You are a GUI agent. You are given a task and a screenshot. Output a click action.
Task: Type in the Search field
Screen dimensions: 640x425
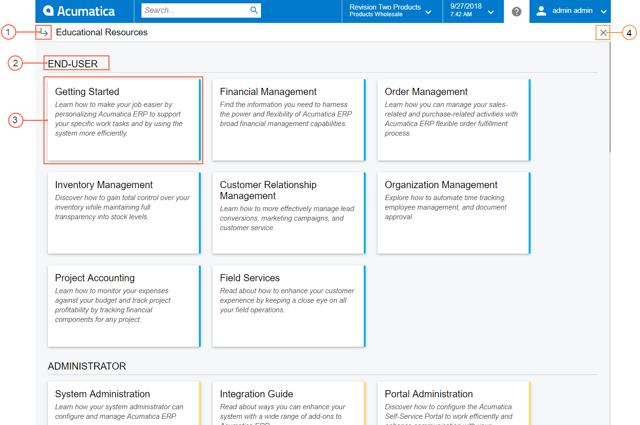click(196, 11)
